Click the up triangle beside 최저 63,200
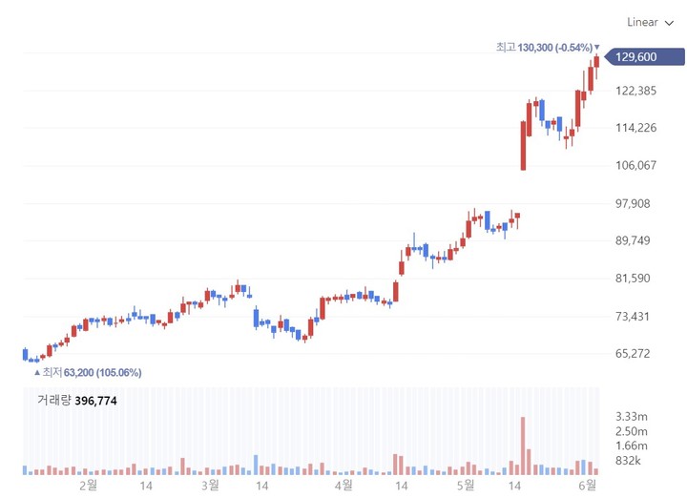 (36, 372)
